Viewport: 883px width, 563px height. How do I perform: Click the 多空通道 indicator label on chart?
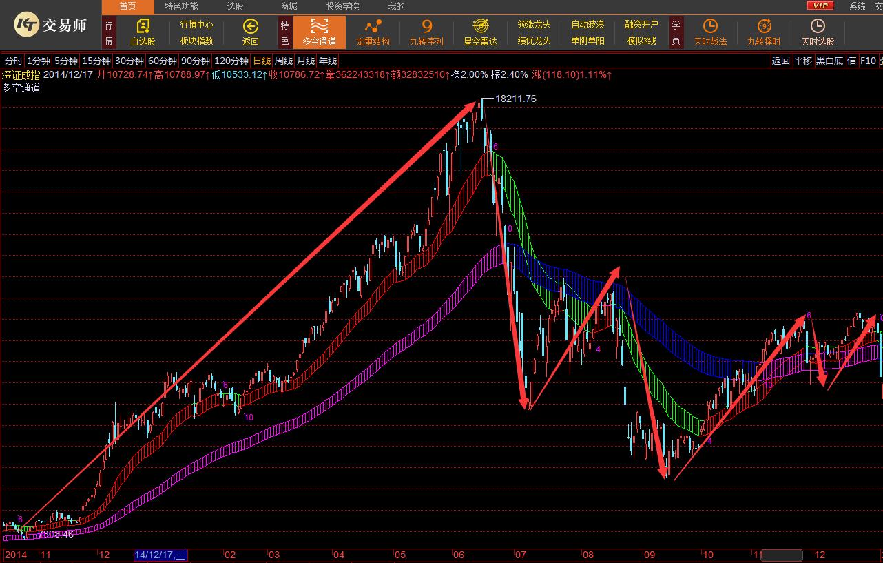click(x=21, y=88)
